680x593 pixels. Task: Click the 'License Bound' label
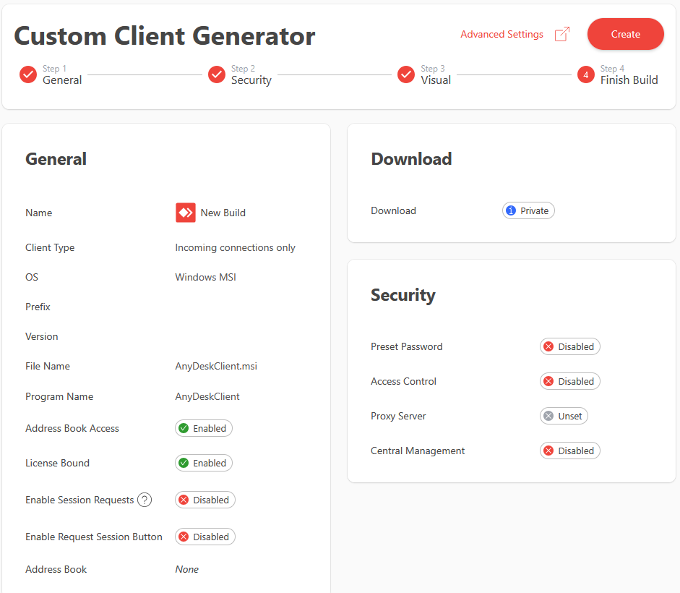pyautogui.click(x=57, y=464)
